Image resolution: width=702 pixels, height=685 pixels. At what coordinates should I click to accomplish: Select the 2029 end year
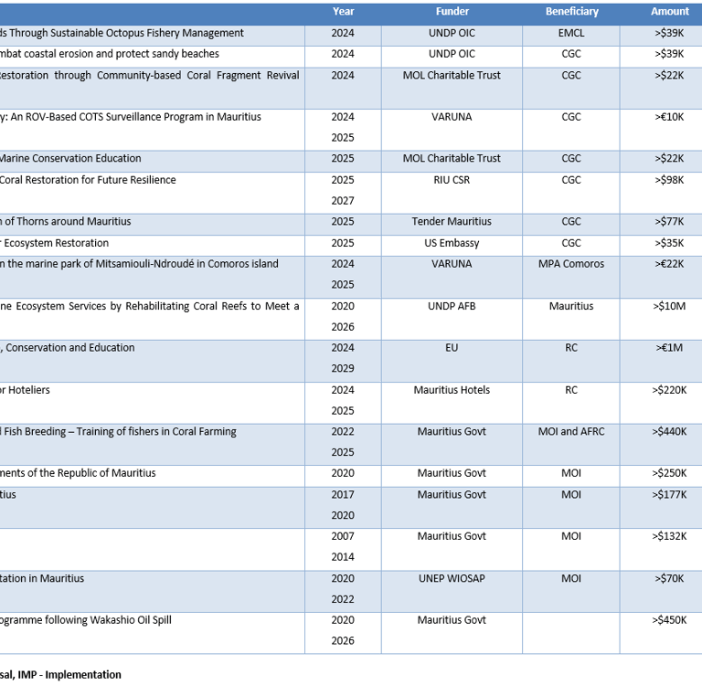pyautogui.click(x=343, y=369)
